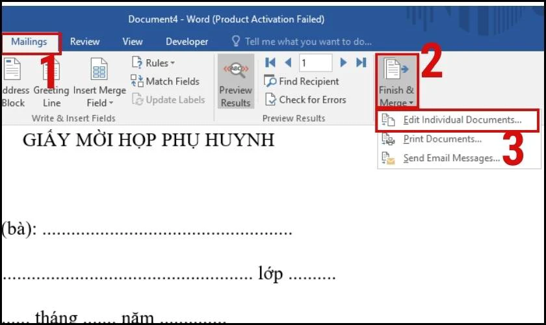
Task: Click the Insert Merge Field icon
Action: tap(99, 70)
